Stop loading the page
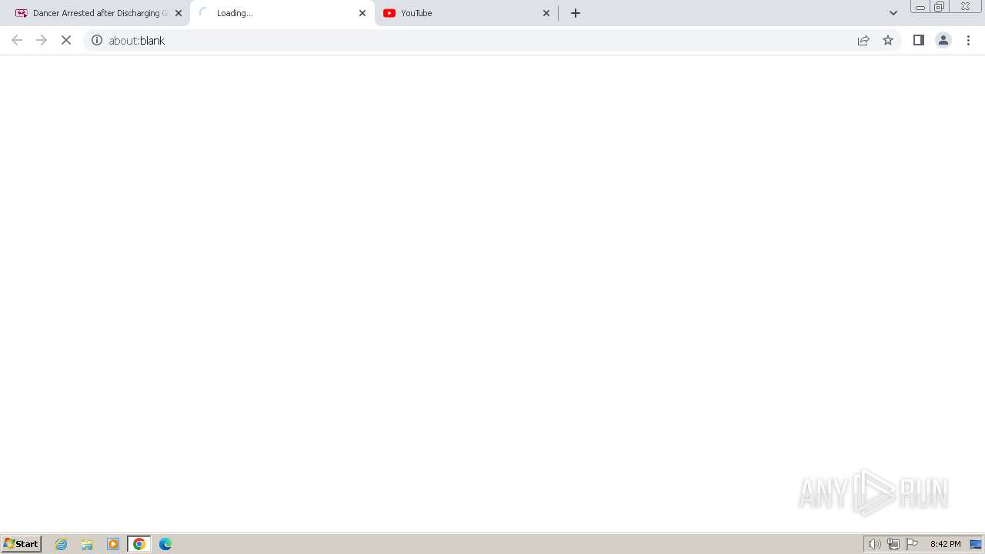The image size is (985, 554). [x=66, y=40]
